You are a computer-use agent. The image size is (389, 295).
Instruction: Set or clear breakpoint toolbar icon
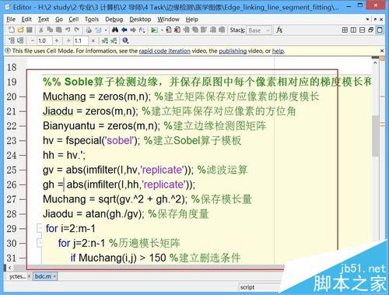[169, 30]
